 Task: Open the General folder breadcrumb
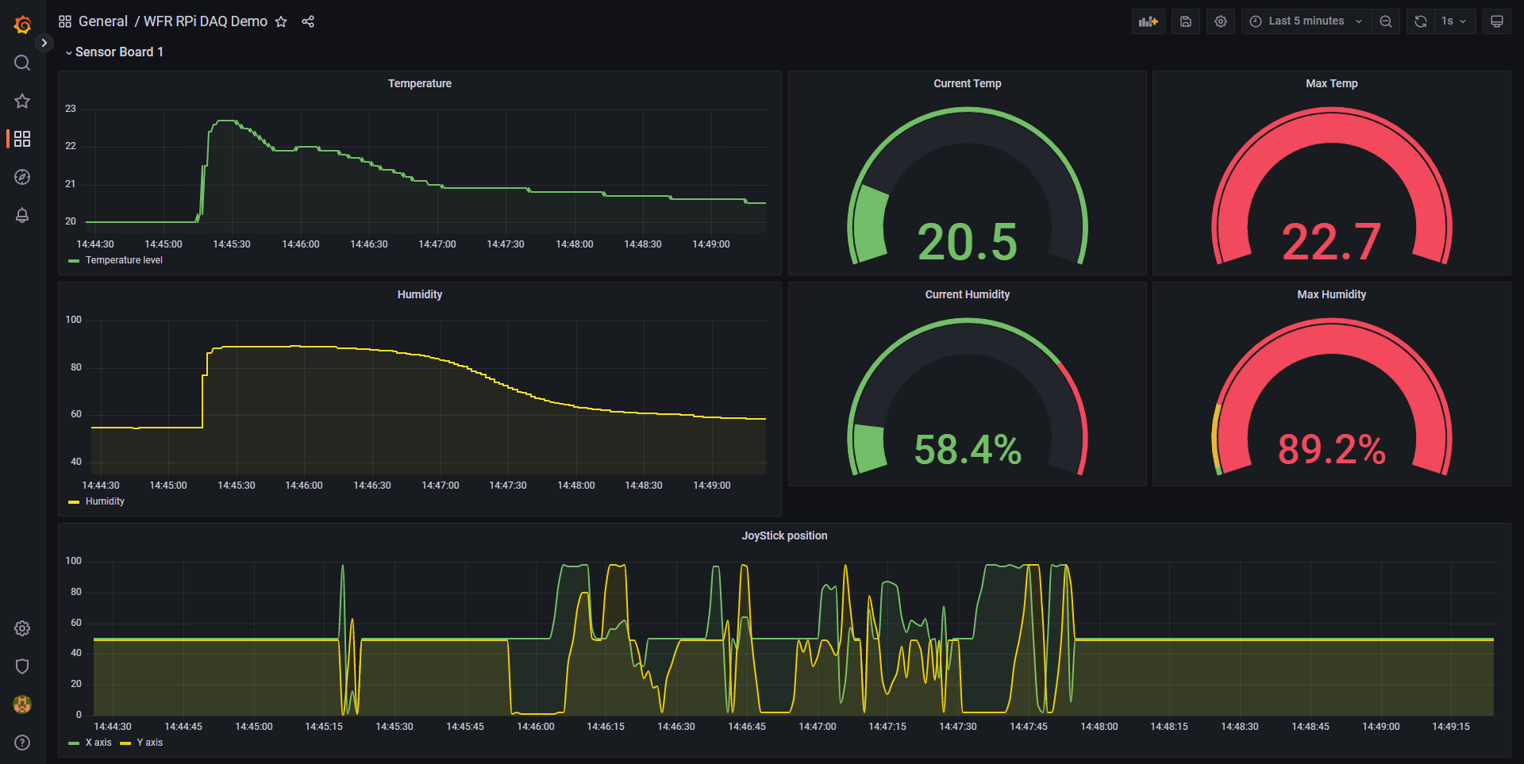[x=103, y=21]
